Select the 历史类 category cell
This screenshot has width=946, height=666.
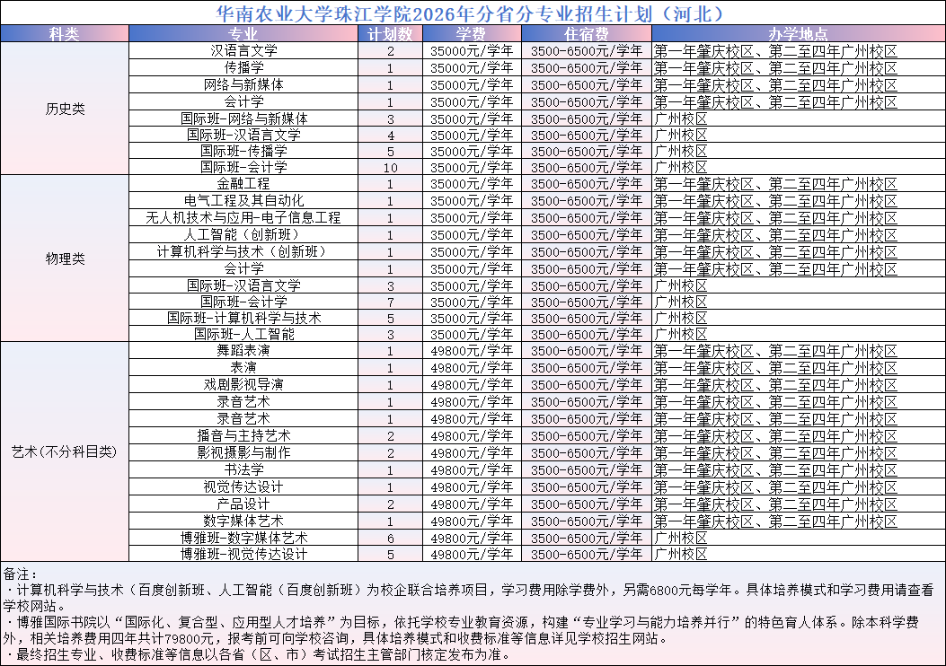65,109
